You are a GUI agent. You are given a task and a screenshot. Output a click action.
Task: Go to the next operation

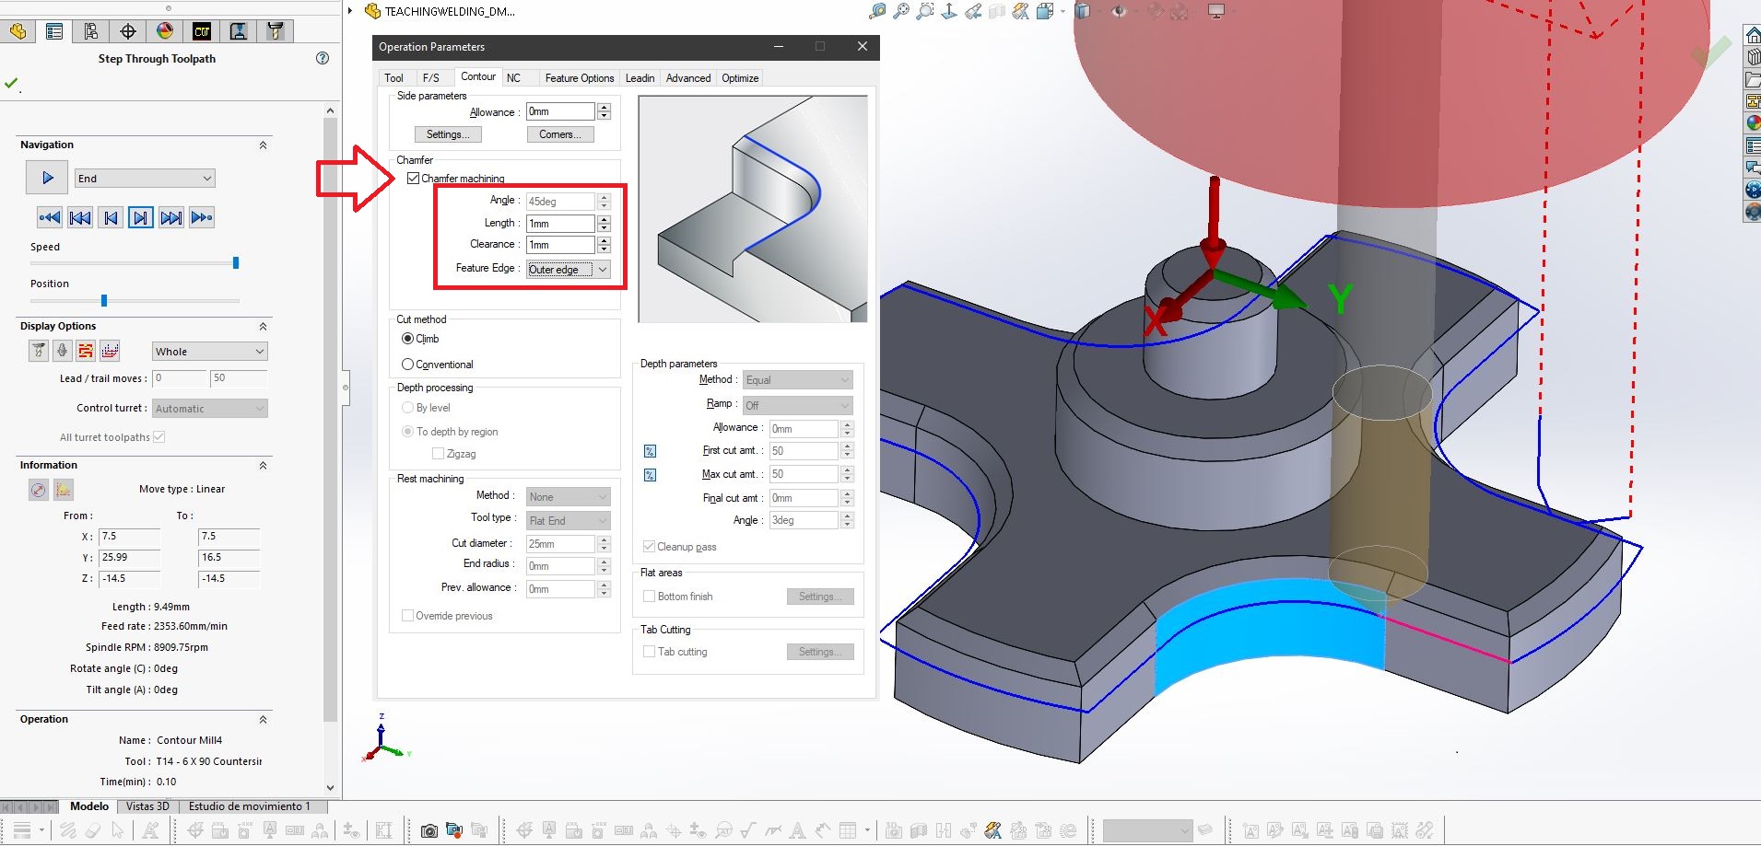(171, 217)
